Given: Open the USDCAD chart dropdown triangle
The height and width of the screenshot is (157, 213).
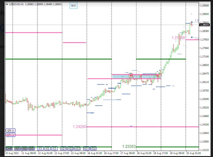Looking at the screenshot, I should [x=7, y=5].
